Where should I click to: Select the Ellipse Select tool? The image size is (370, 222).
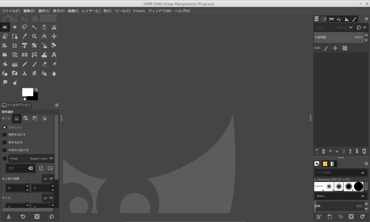pyautogui.click(x=15, y=27)
